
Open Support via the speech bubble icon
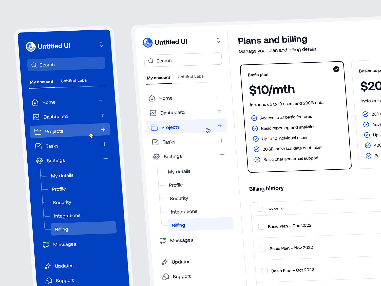(x=166, y=277)
